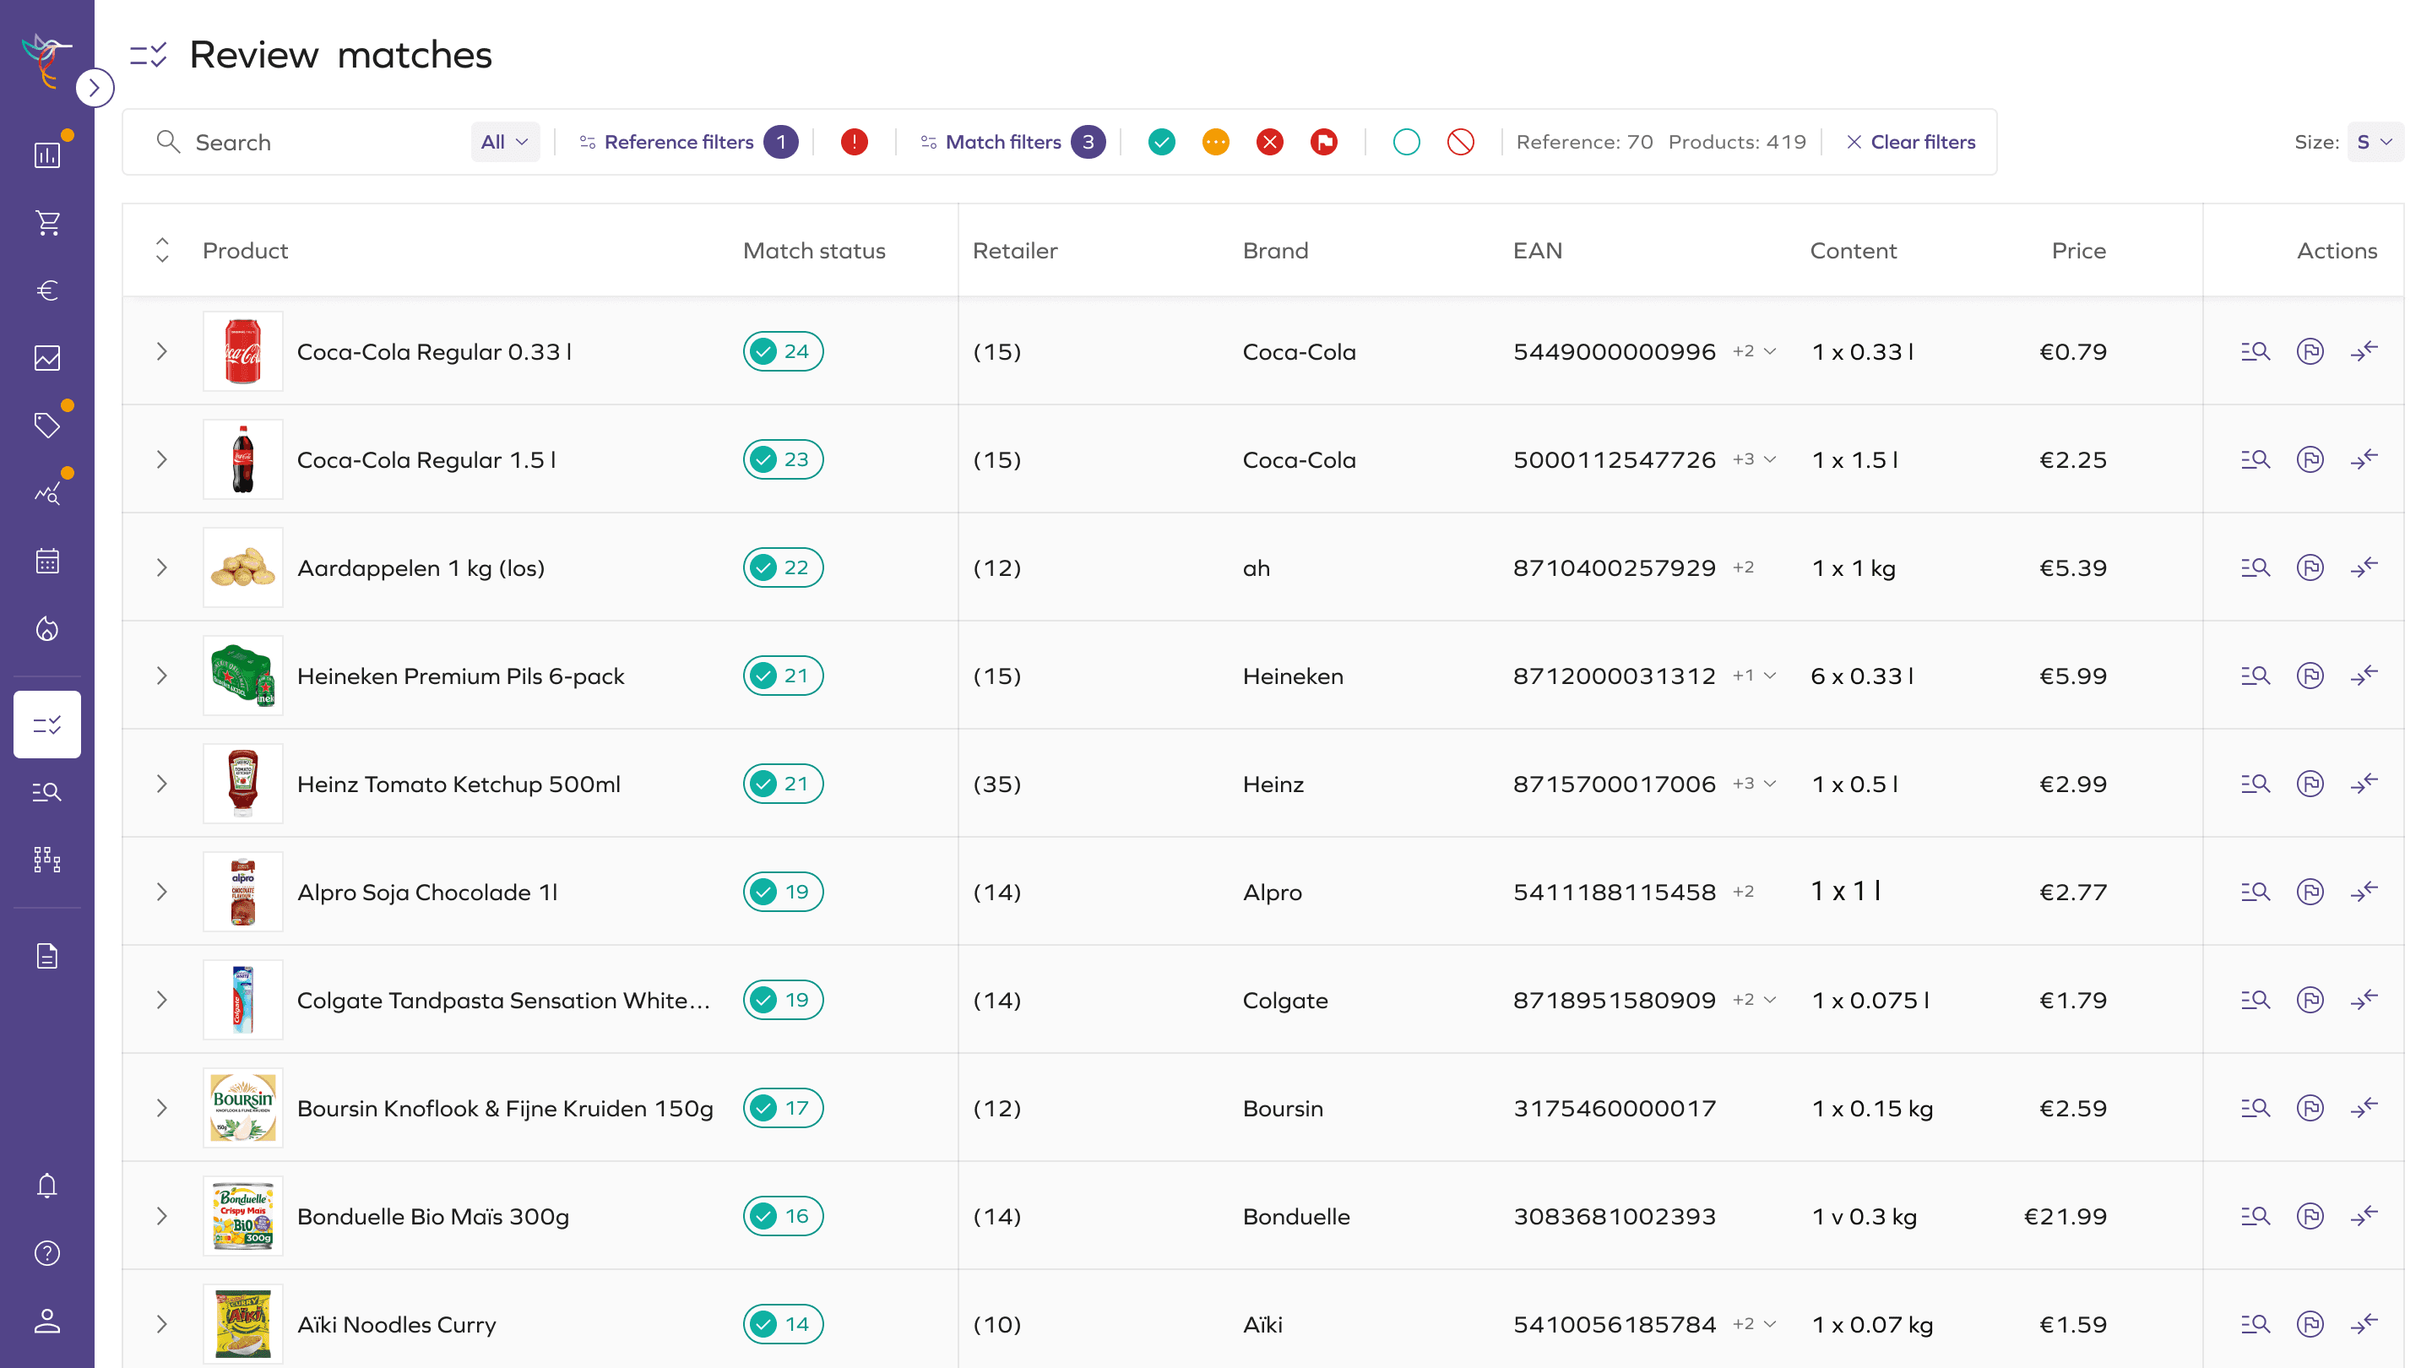Open the All search scope dropdown
Viewport: 2432px width, 1368px height.
505,143
